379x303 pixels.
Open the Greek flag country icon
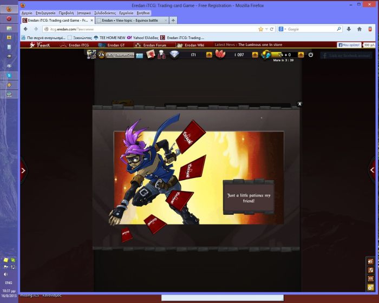(139, 56)
